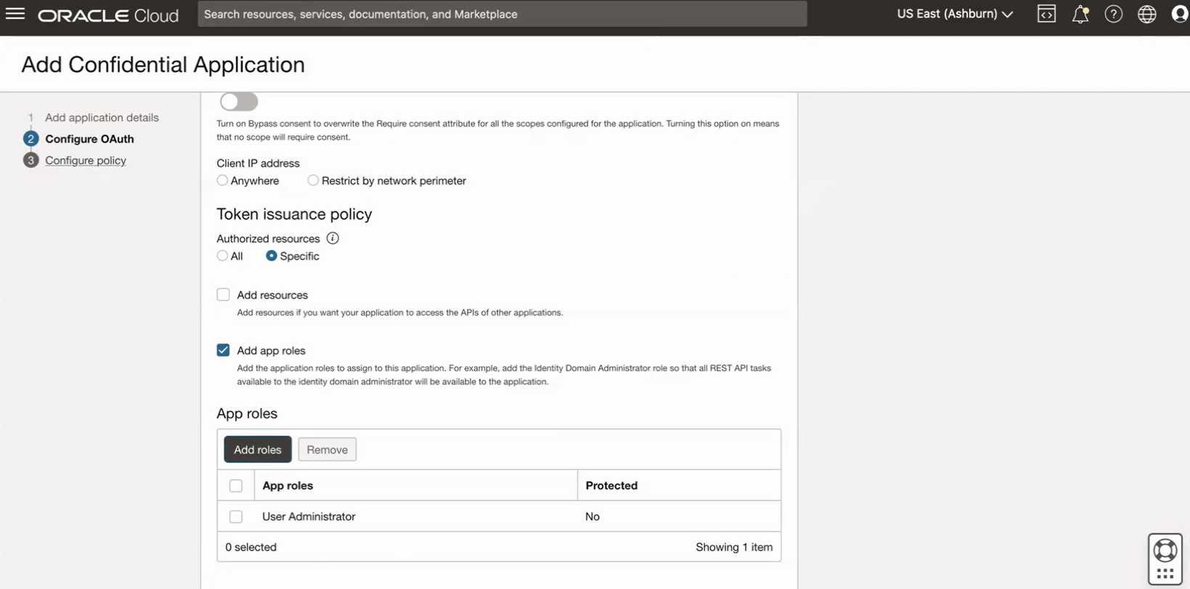This screenshot has width=1190, height=589.
Task: Go to step 1 Add application details
Action: [102, 117]
